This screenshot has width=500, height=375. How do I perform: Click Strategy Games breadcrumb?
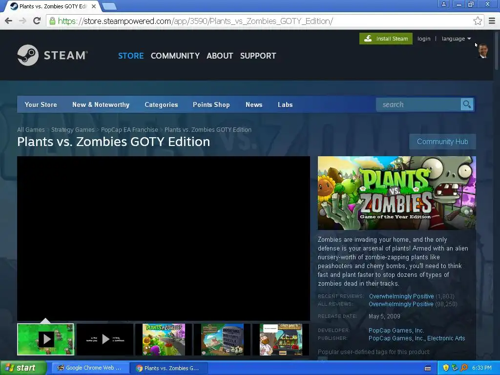[x=73, y=129]
